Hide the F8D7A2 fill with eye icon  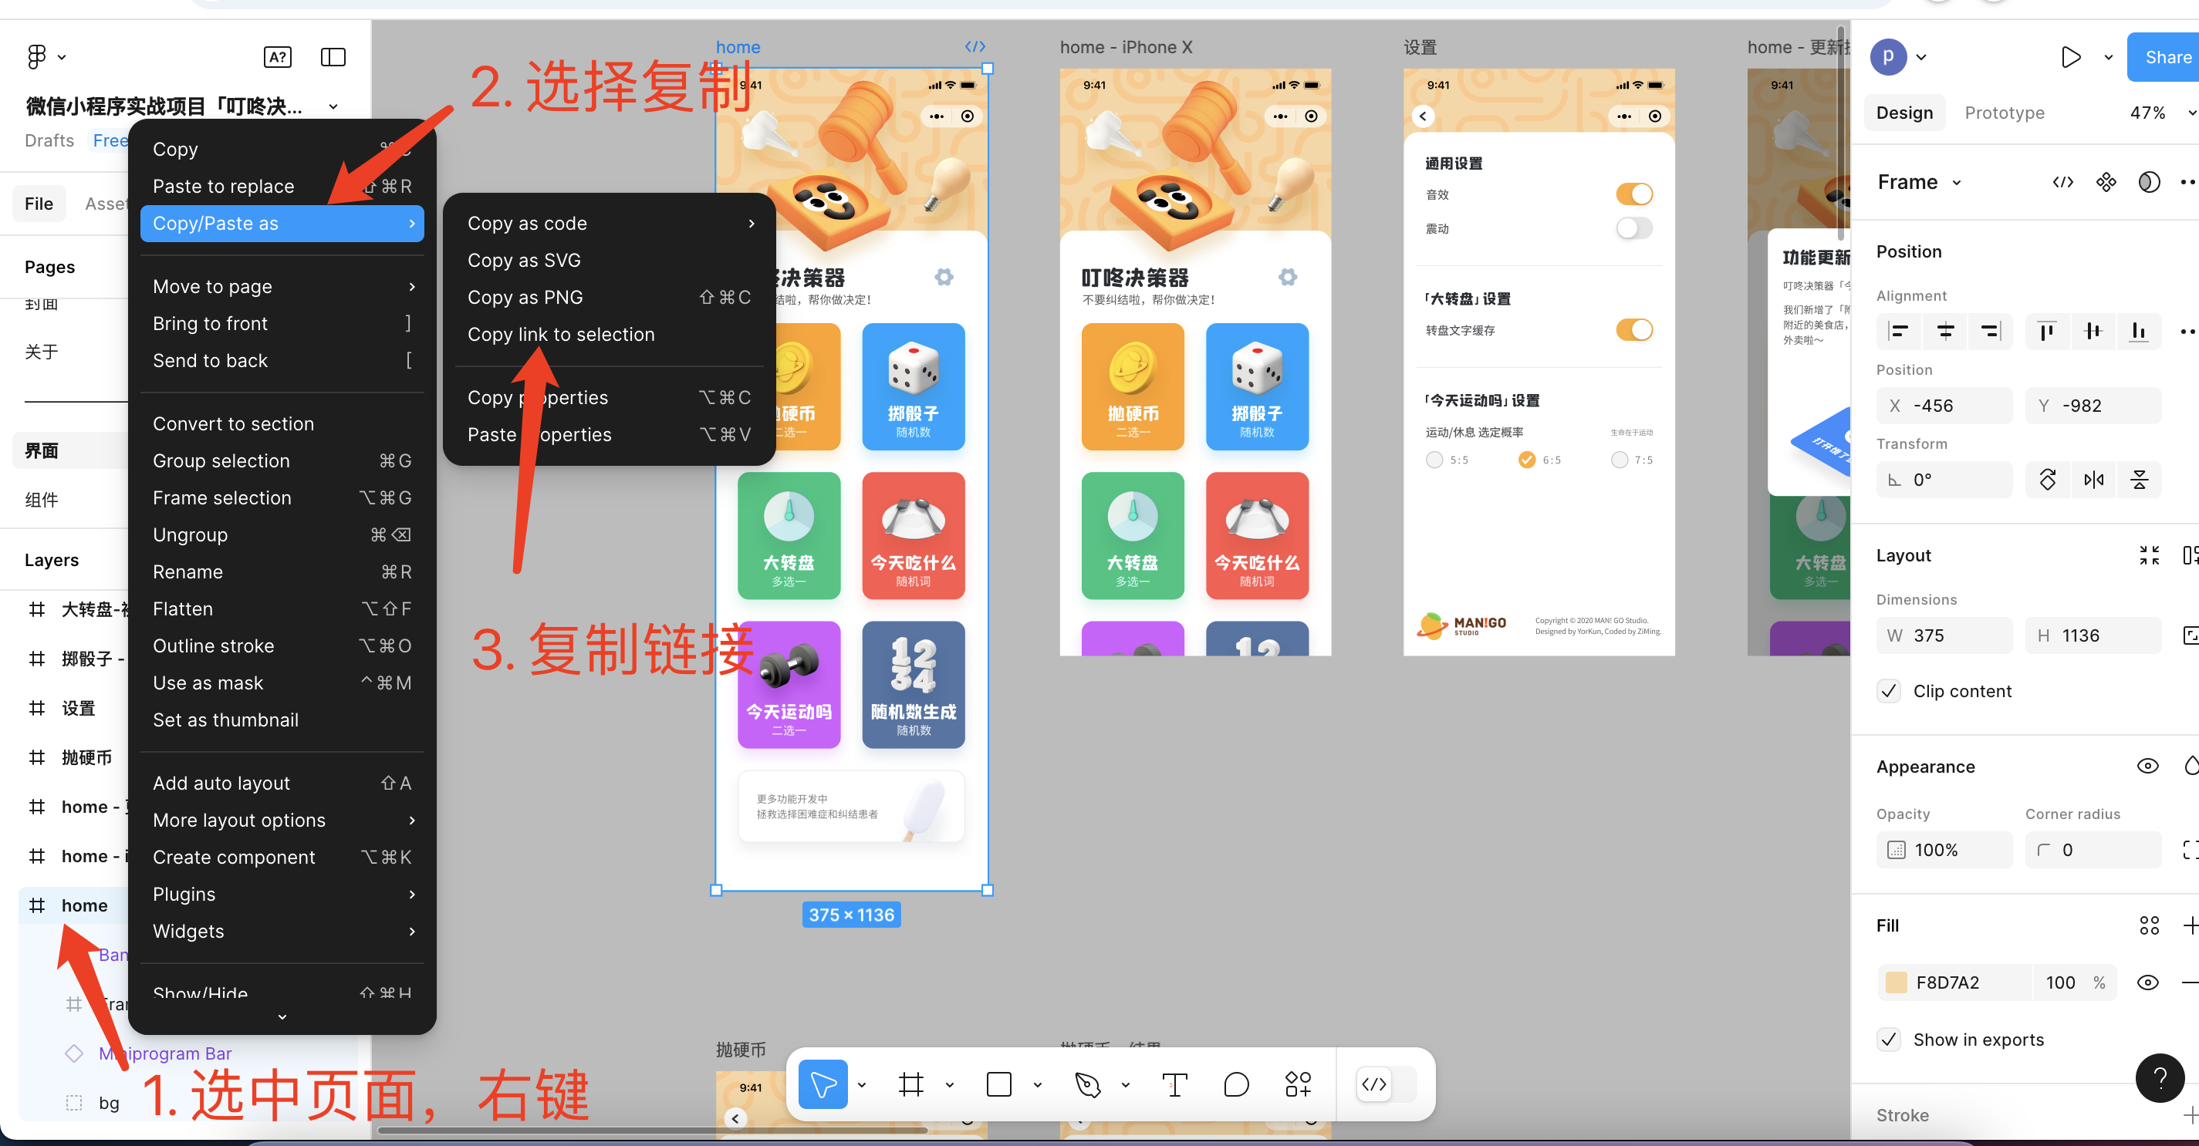(x=2147, y=983)
